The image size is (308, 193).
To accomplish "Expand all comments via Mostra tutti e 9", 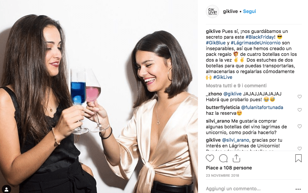I will (x=236, y=85).
